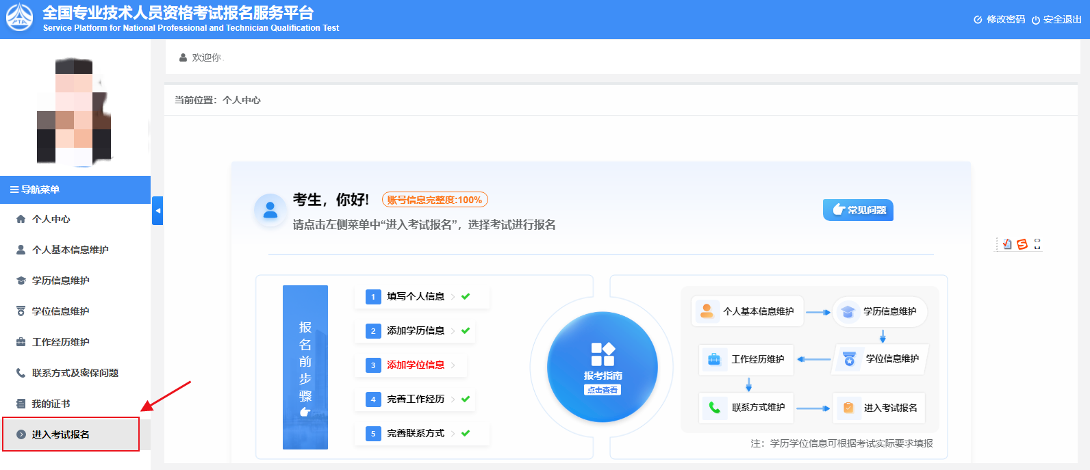Image resolution: width=1090 pixels, height=470 pixels.
Task: Go to 工作经历维护 in the sidebar
Action: [60, 342]
